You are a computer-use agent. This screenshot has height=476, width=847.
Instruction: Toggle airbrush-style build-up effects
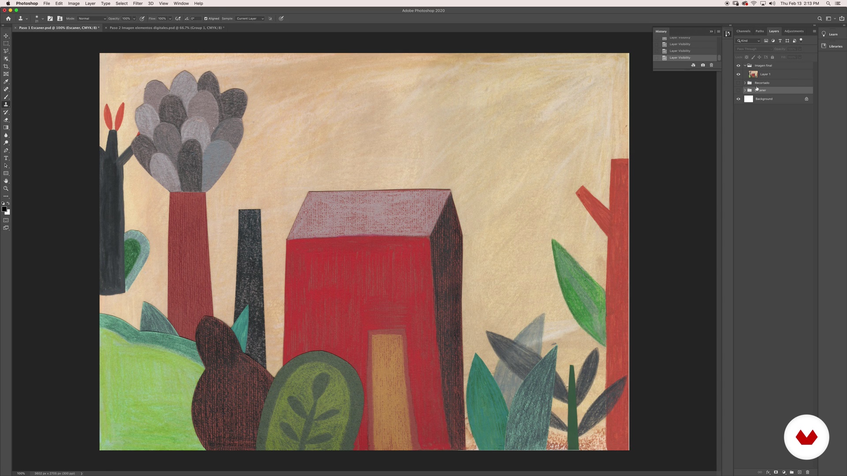pyautogui.click(x=178, y=19)
